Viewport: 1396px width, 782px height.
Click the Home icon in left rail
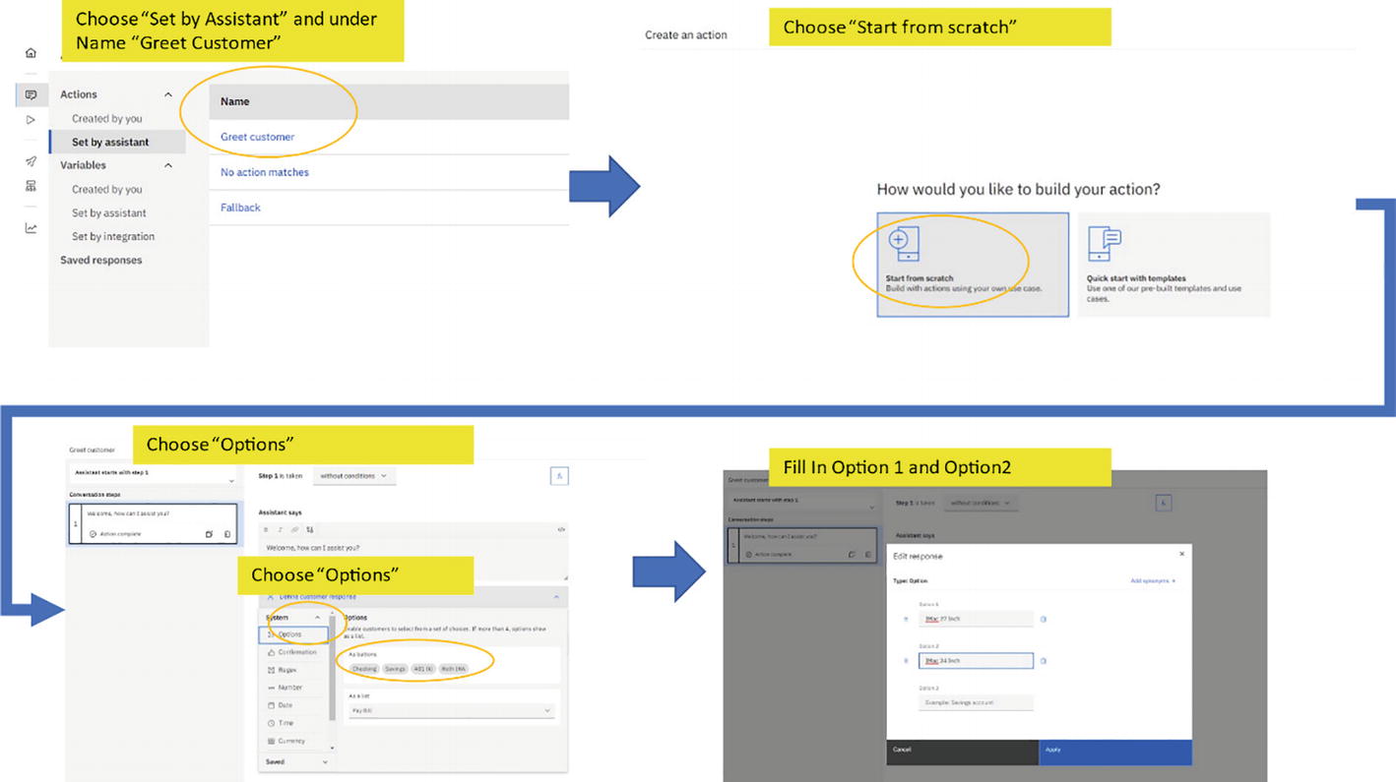click(31, 53)
